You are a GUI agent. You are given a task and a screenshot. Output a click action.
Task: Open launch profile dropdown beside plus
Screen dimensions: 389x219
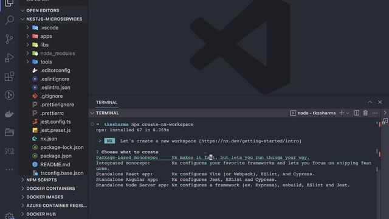(348, 113)
